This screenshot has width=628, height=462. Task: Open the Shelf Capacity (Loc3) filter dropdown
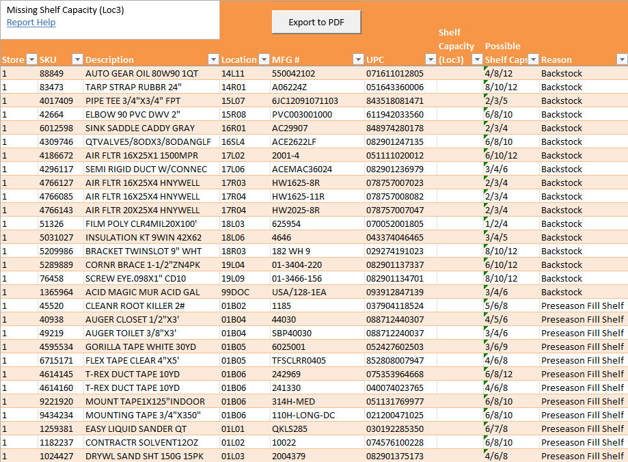point(477,59)
